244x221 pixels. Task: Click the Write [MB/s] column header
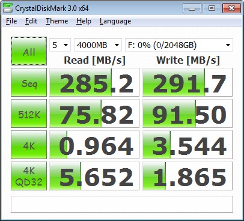point(188,60)
